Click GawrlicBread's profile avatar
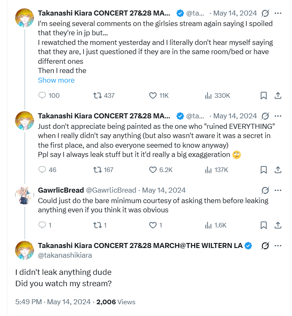 click(x=24, y=195)
